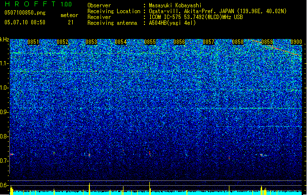The width and height of the screenshot is (307, 195).
Task: Click the 0.8 frequency axis label
Action: coord(4,136)
